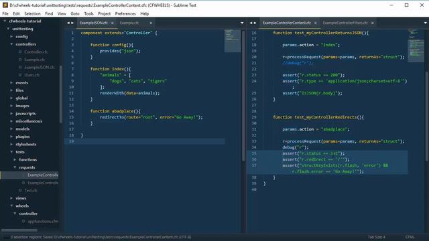The image size is (429, 241).
Task: Expand the miscellaneous folder
Action: [x=11, y=121]
